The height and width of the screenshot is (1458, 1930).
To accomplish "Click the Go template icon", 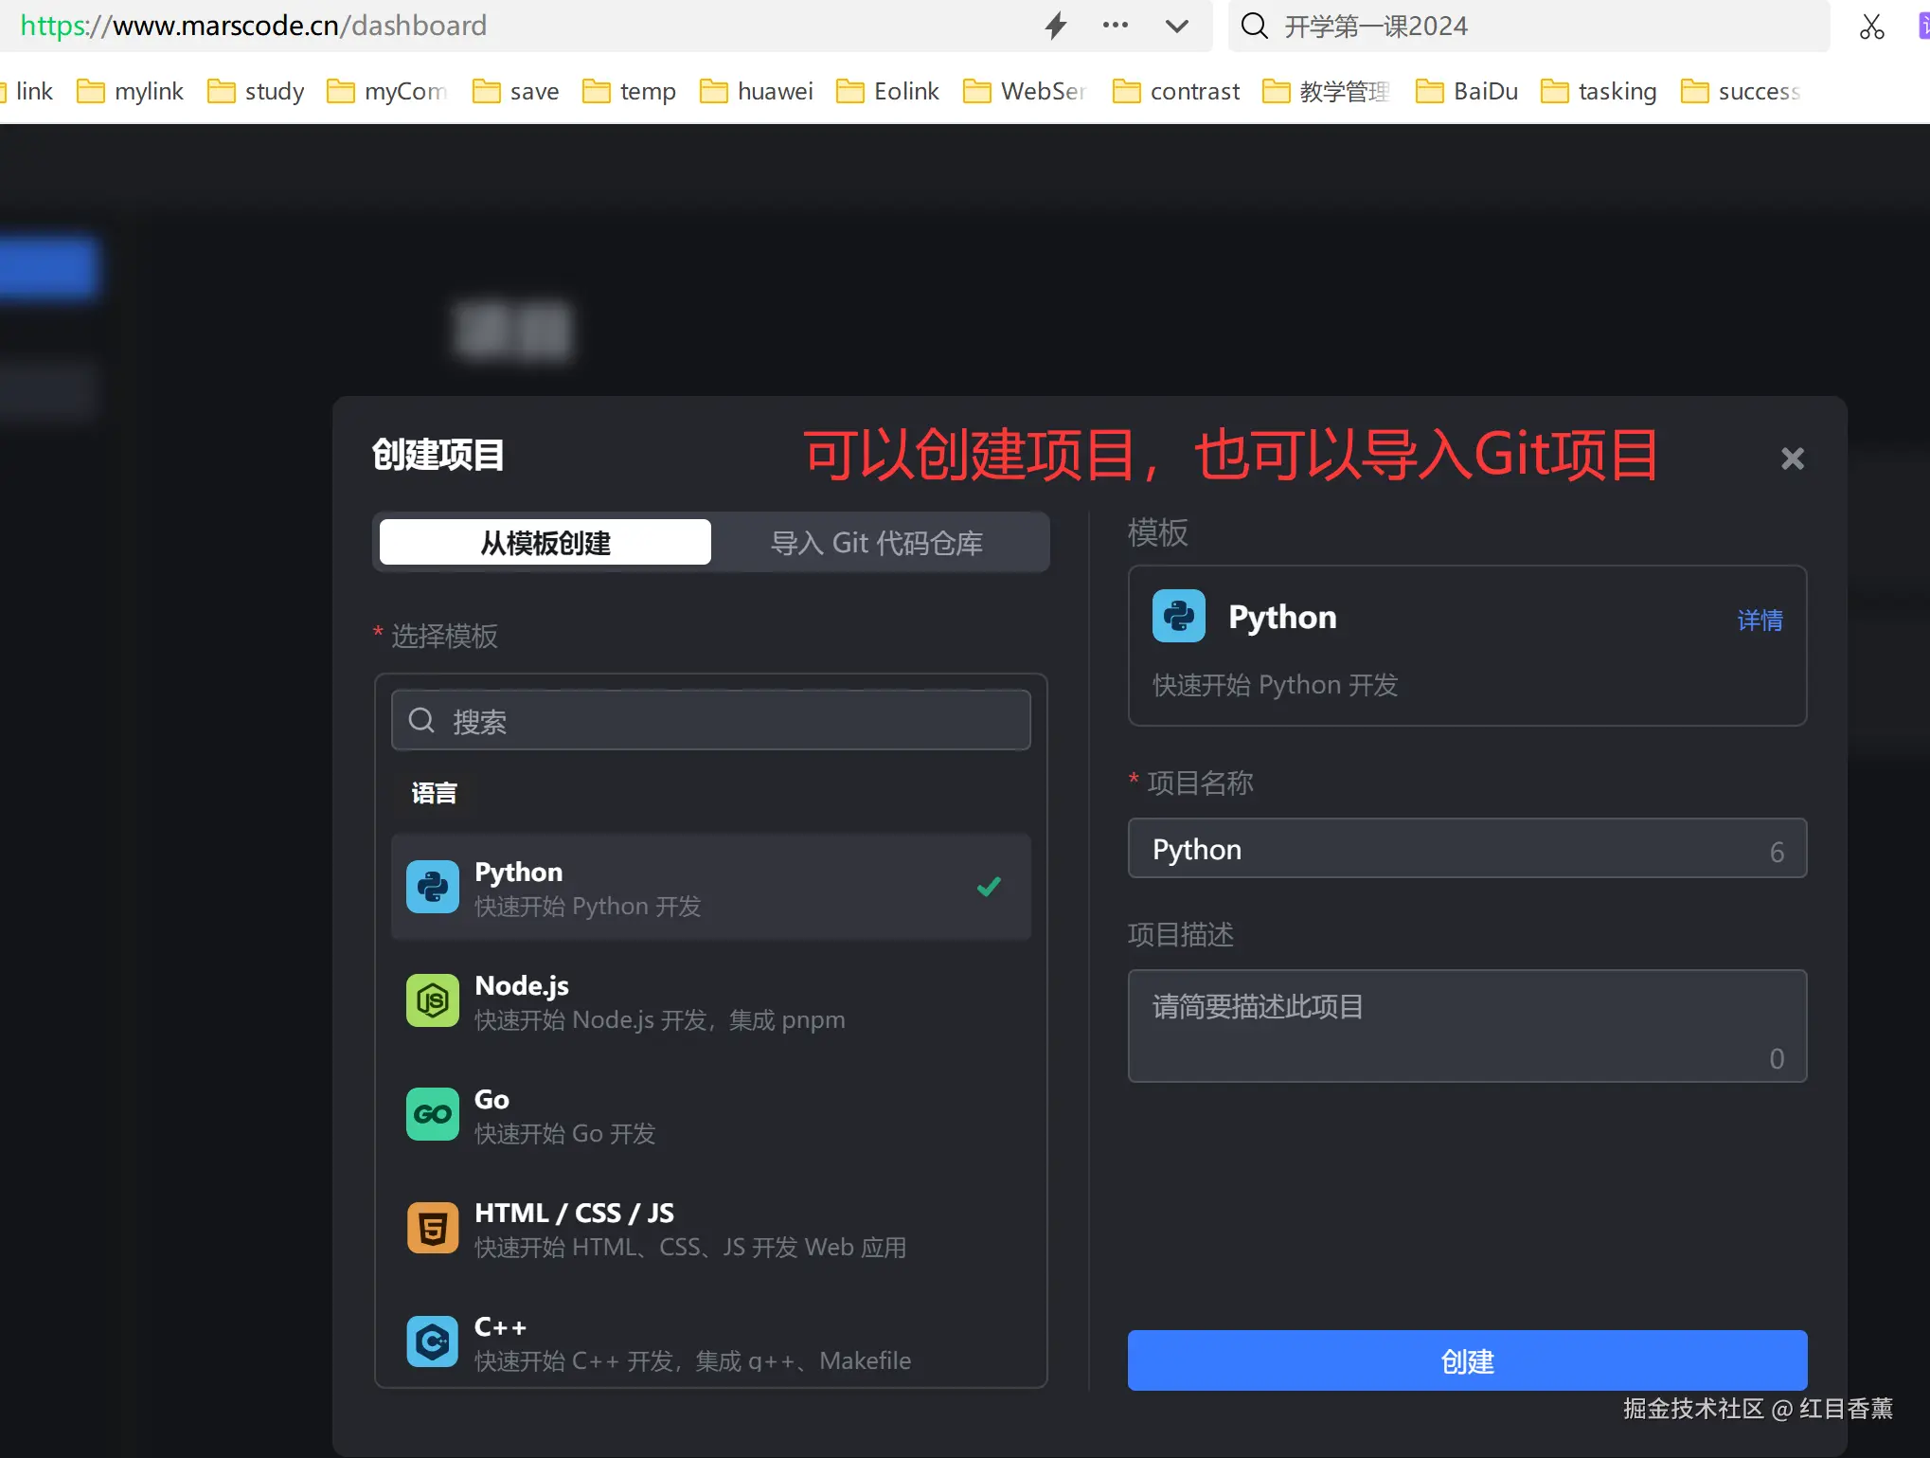I will click(x=433, y=1114).
